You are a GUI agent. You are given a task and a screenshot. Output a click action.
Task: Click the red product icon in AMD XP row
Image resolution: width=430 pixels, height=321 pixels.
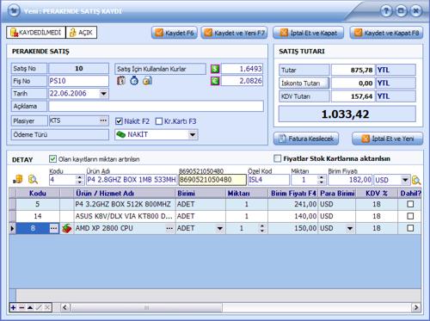click(66, 228)
